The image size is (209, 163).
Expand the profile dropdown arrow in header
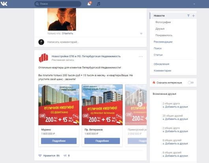[194, 4]
